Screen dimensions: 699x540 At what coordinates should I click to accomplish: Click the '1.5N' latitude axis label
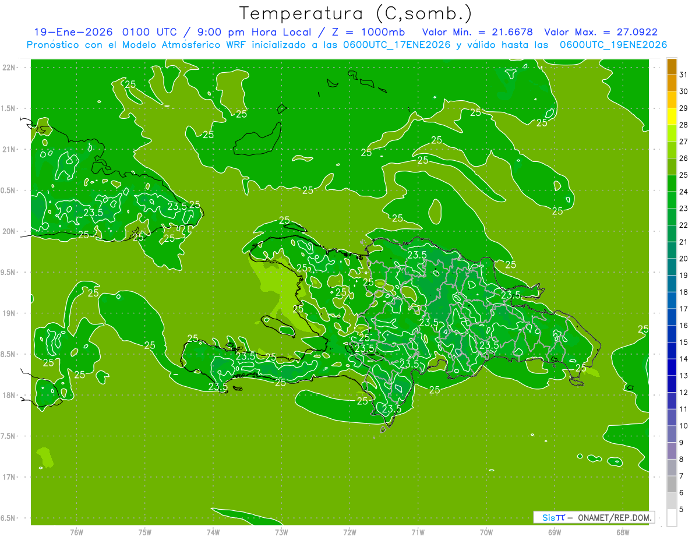pyautogui.click(x=9, y=108)
